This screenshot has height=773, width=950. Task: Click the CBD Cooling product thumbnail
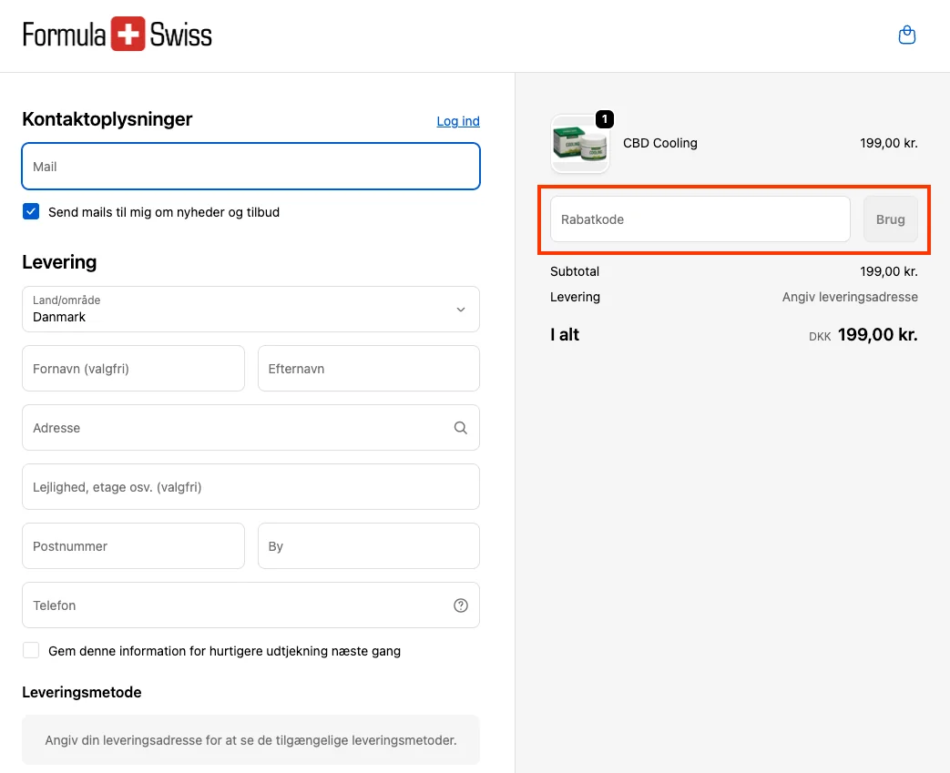tap(579, 144)
